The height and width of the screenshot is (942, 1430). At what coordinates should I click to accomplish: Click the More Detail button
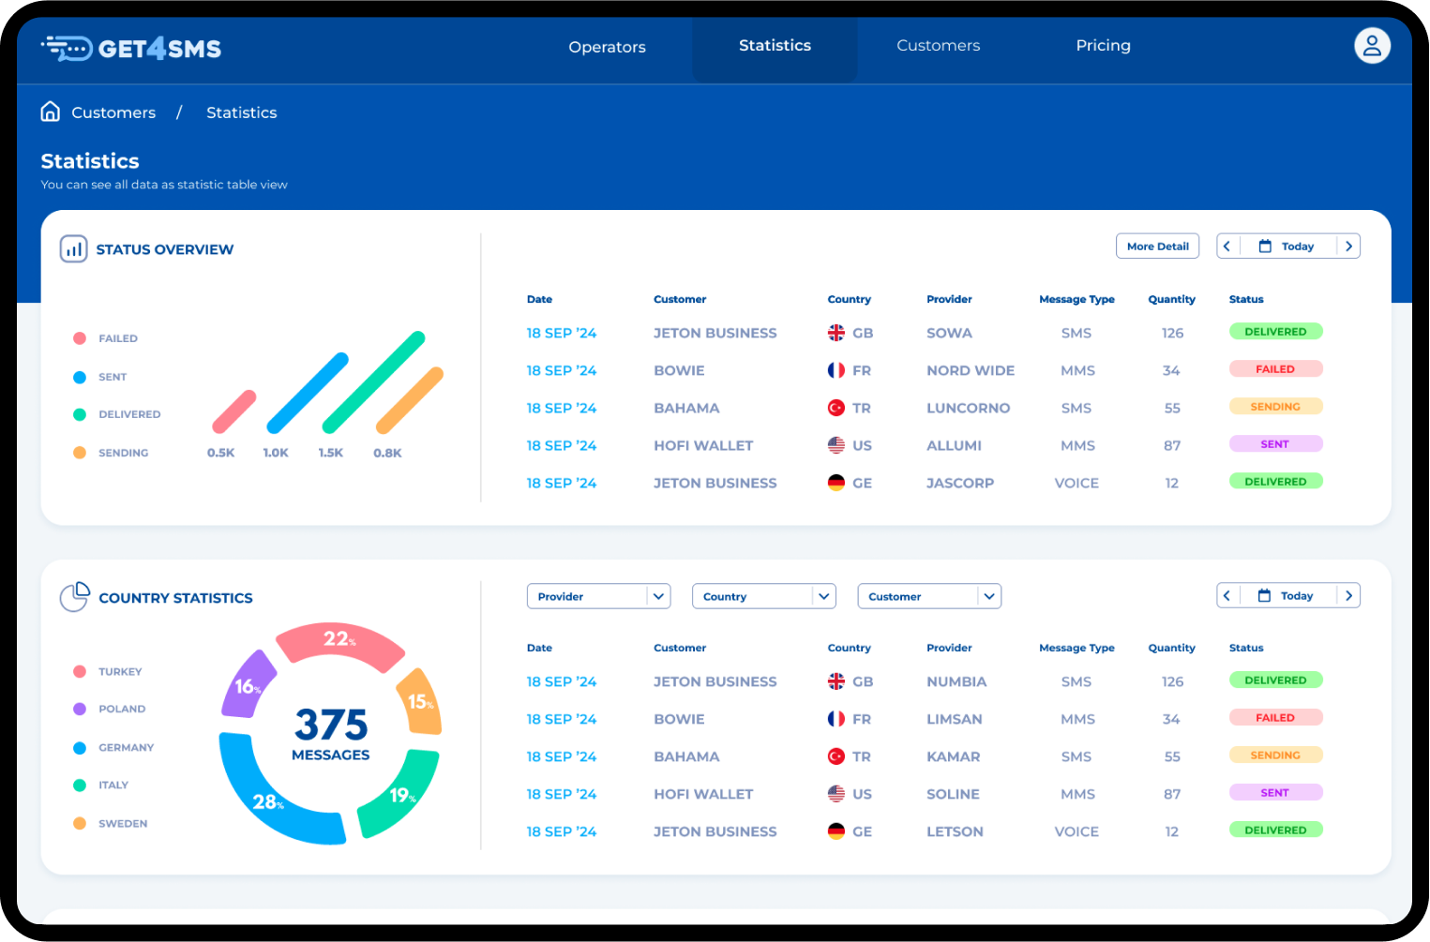[1157, 247]
